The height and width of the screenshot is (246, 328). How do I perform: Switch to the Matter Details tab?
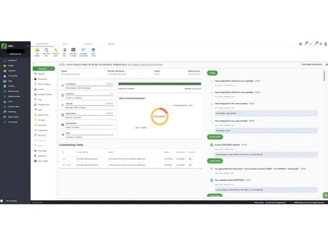point(42,44)
